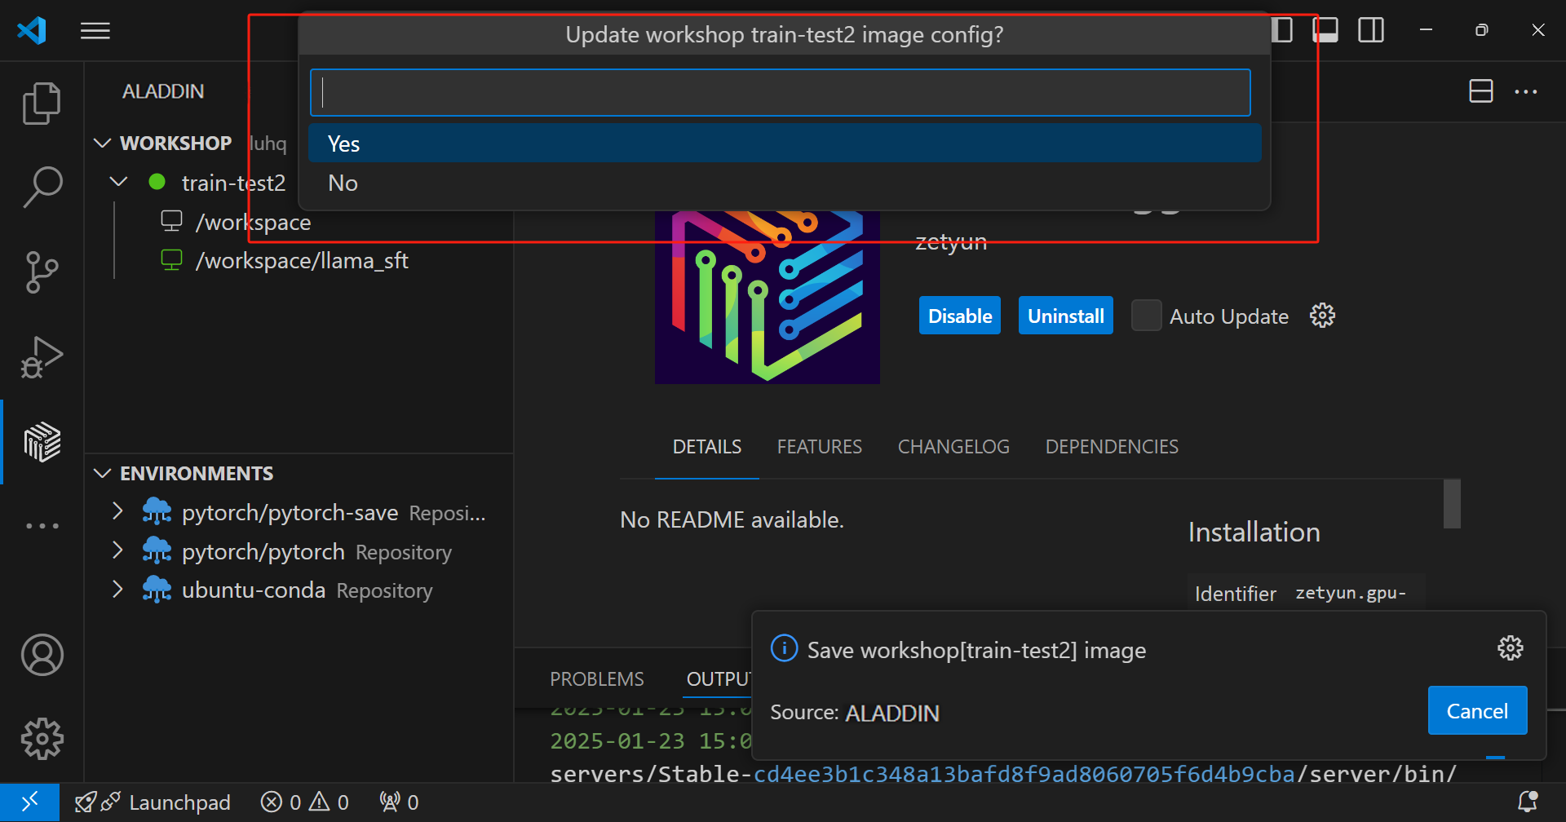Expand the pytorch/pytorch-save repository
The image size is (1566, 822).
coord(117,512)
